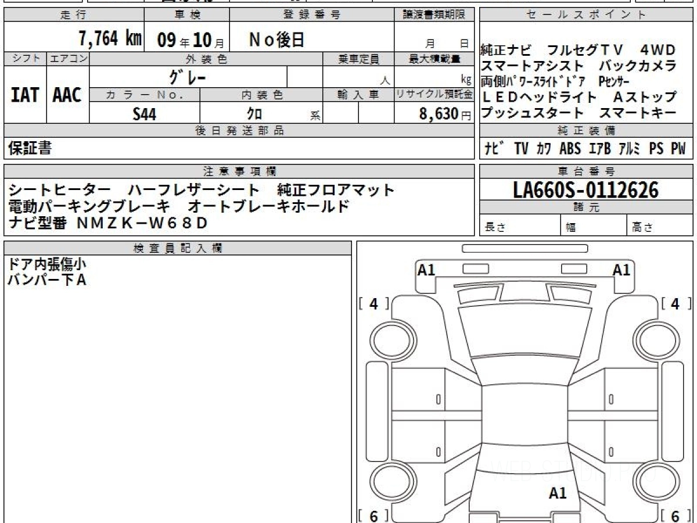697x523 pixels.
Task: Click the front-left A1 damage mark
Action: (426, 270)
